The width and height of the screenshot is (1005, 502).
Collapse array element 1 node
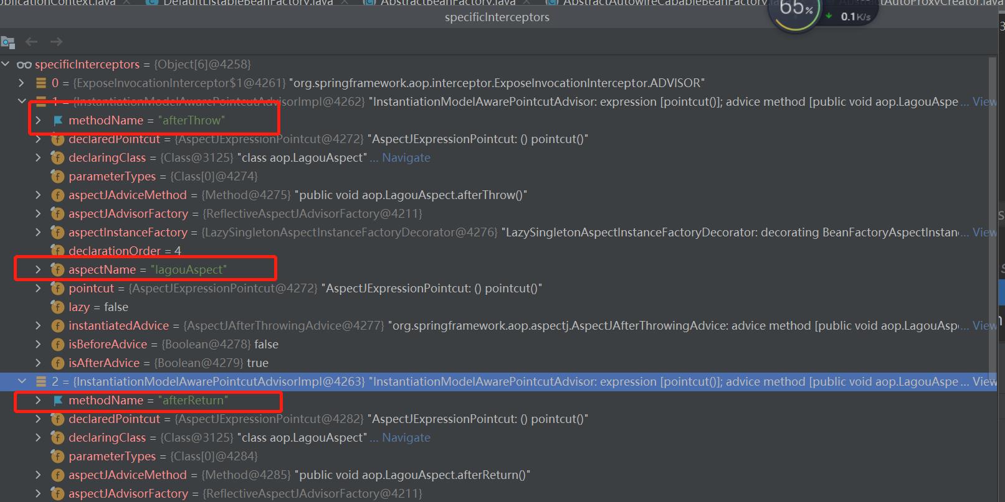22,101
